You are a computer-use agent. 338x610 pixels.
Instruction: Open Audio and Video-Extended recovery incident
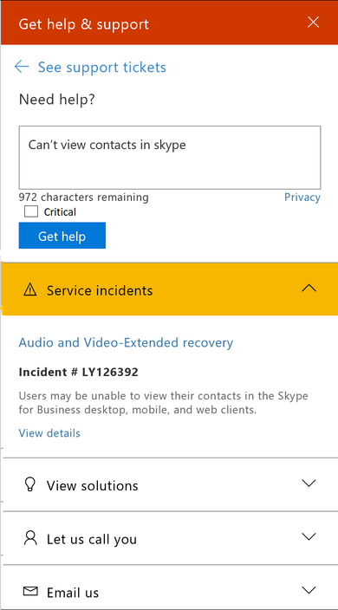(x=126, y=343)
